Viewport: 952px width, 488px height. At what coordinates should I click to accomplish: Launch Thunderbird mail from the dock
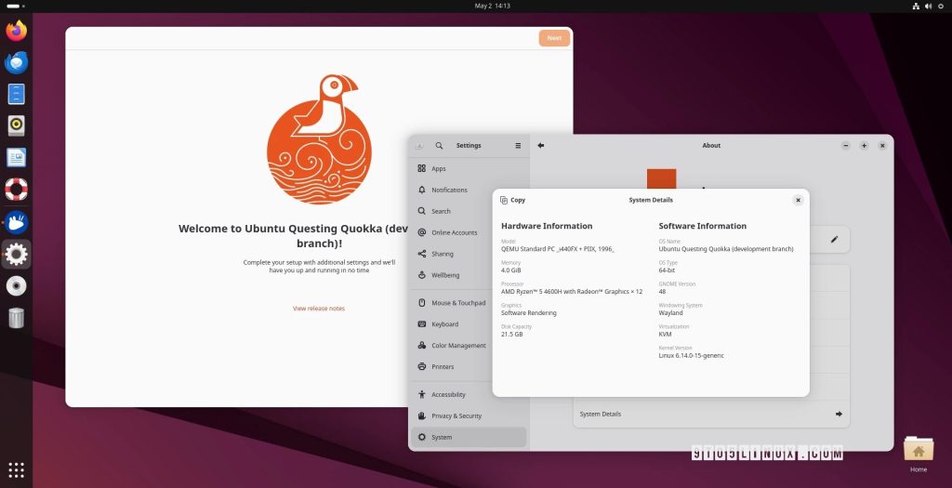point(16,62)
